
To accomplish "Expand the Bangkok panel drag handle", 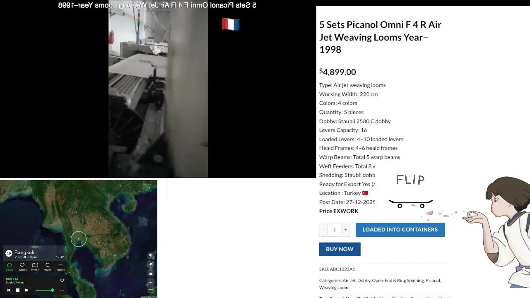I will 35,247.
